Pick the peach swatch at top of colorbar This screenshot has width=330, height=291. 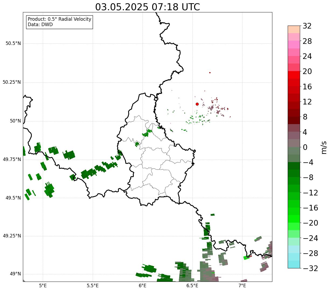(294, 29)
